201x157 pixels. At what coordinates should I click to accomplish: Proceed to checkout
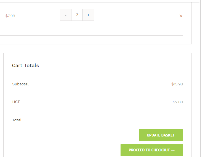point(152,150)
